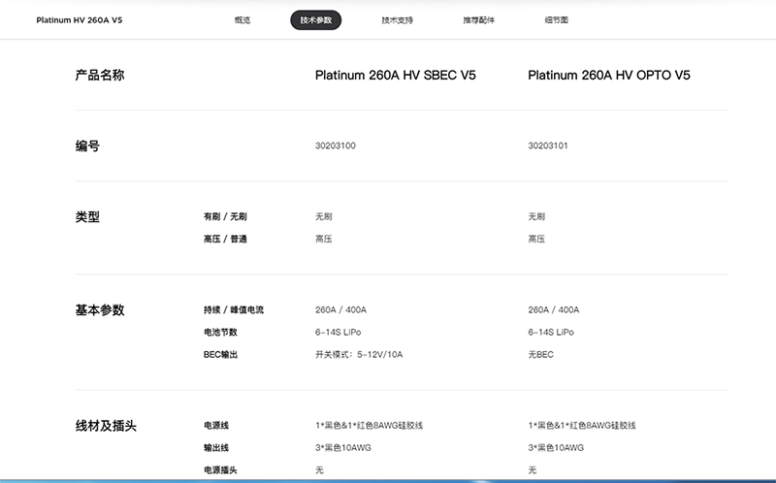Click product number 30203100

(x=335, y=145)
